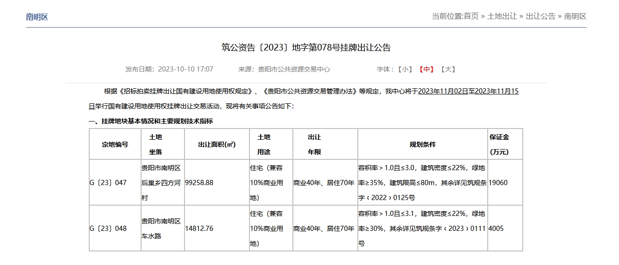Viewport: 619px width, 265px height.
Task: Set font size to medium 【中】
Action: [x=427, y=69]
